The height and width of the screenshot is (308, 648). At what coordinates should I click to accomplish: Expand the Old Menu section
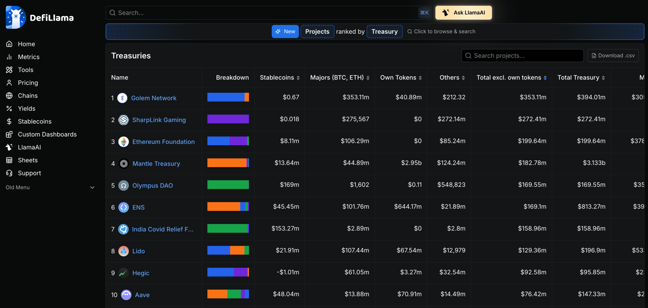[50, 187]
